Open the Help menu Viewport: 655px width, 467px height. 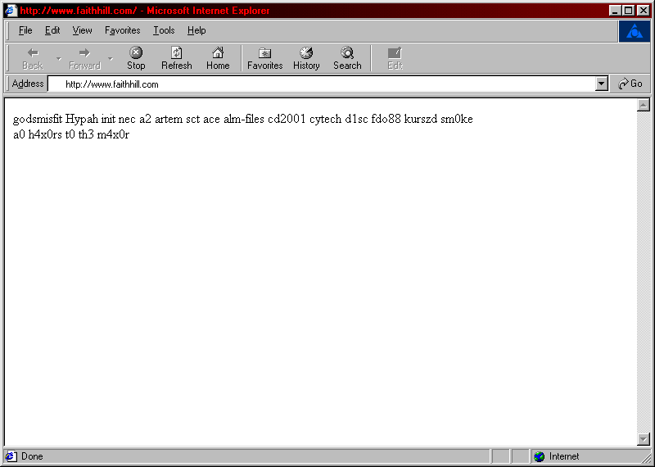[196, 30]
